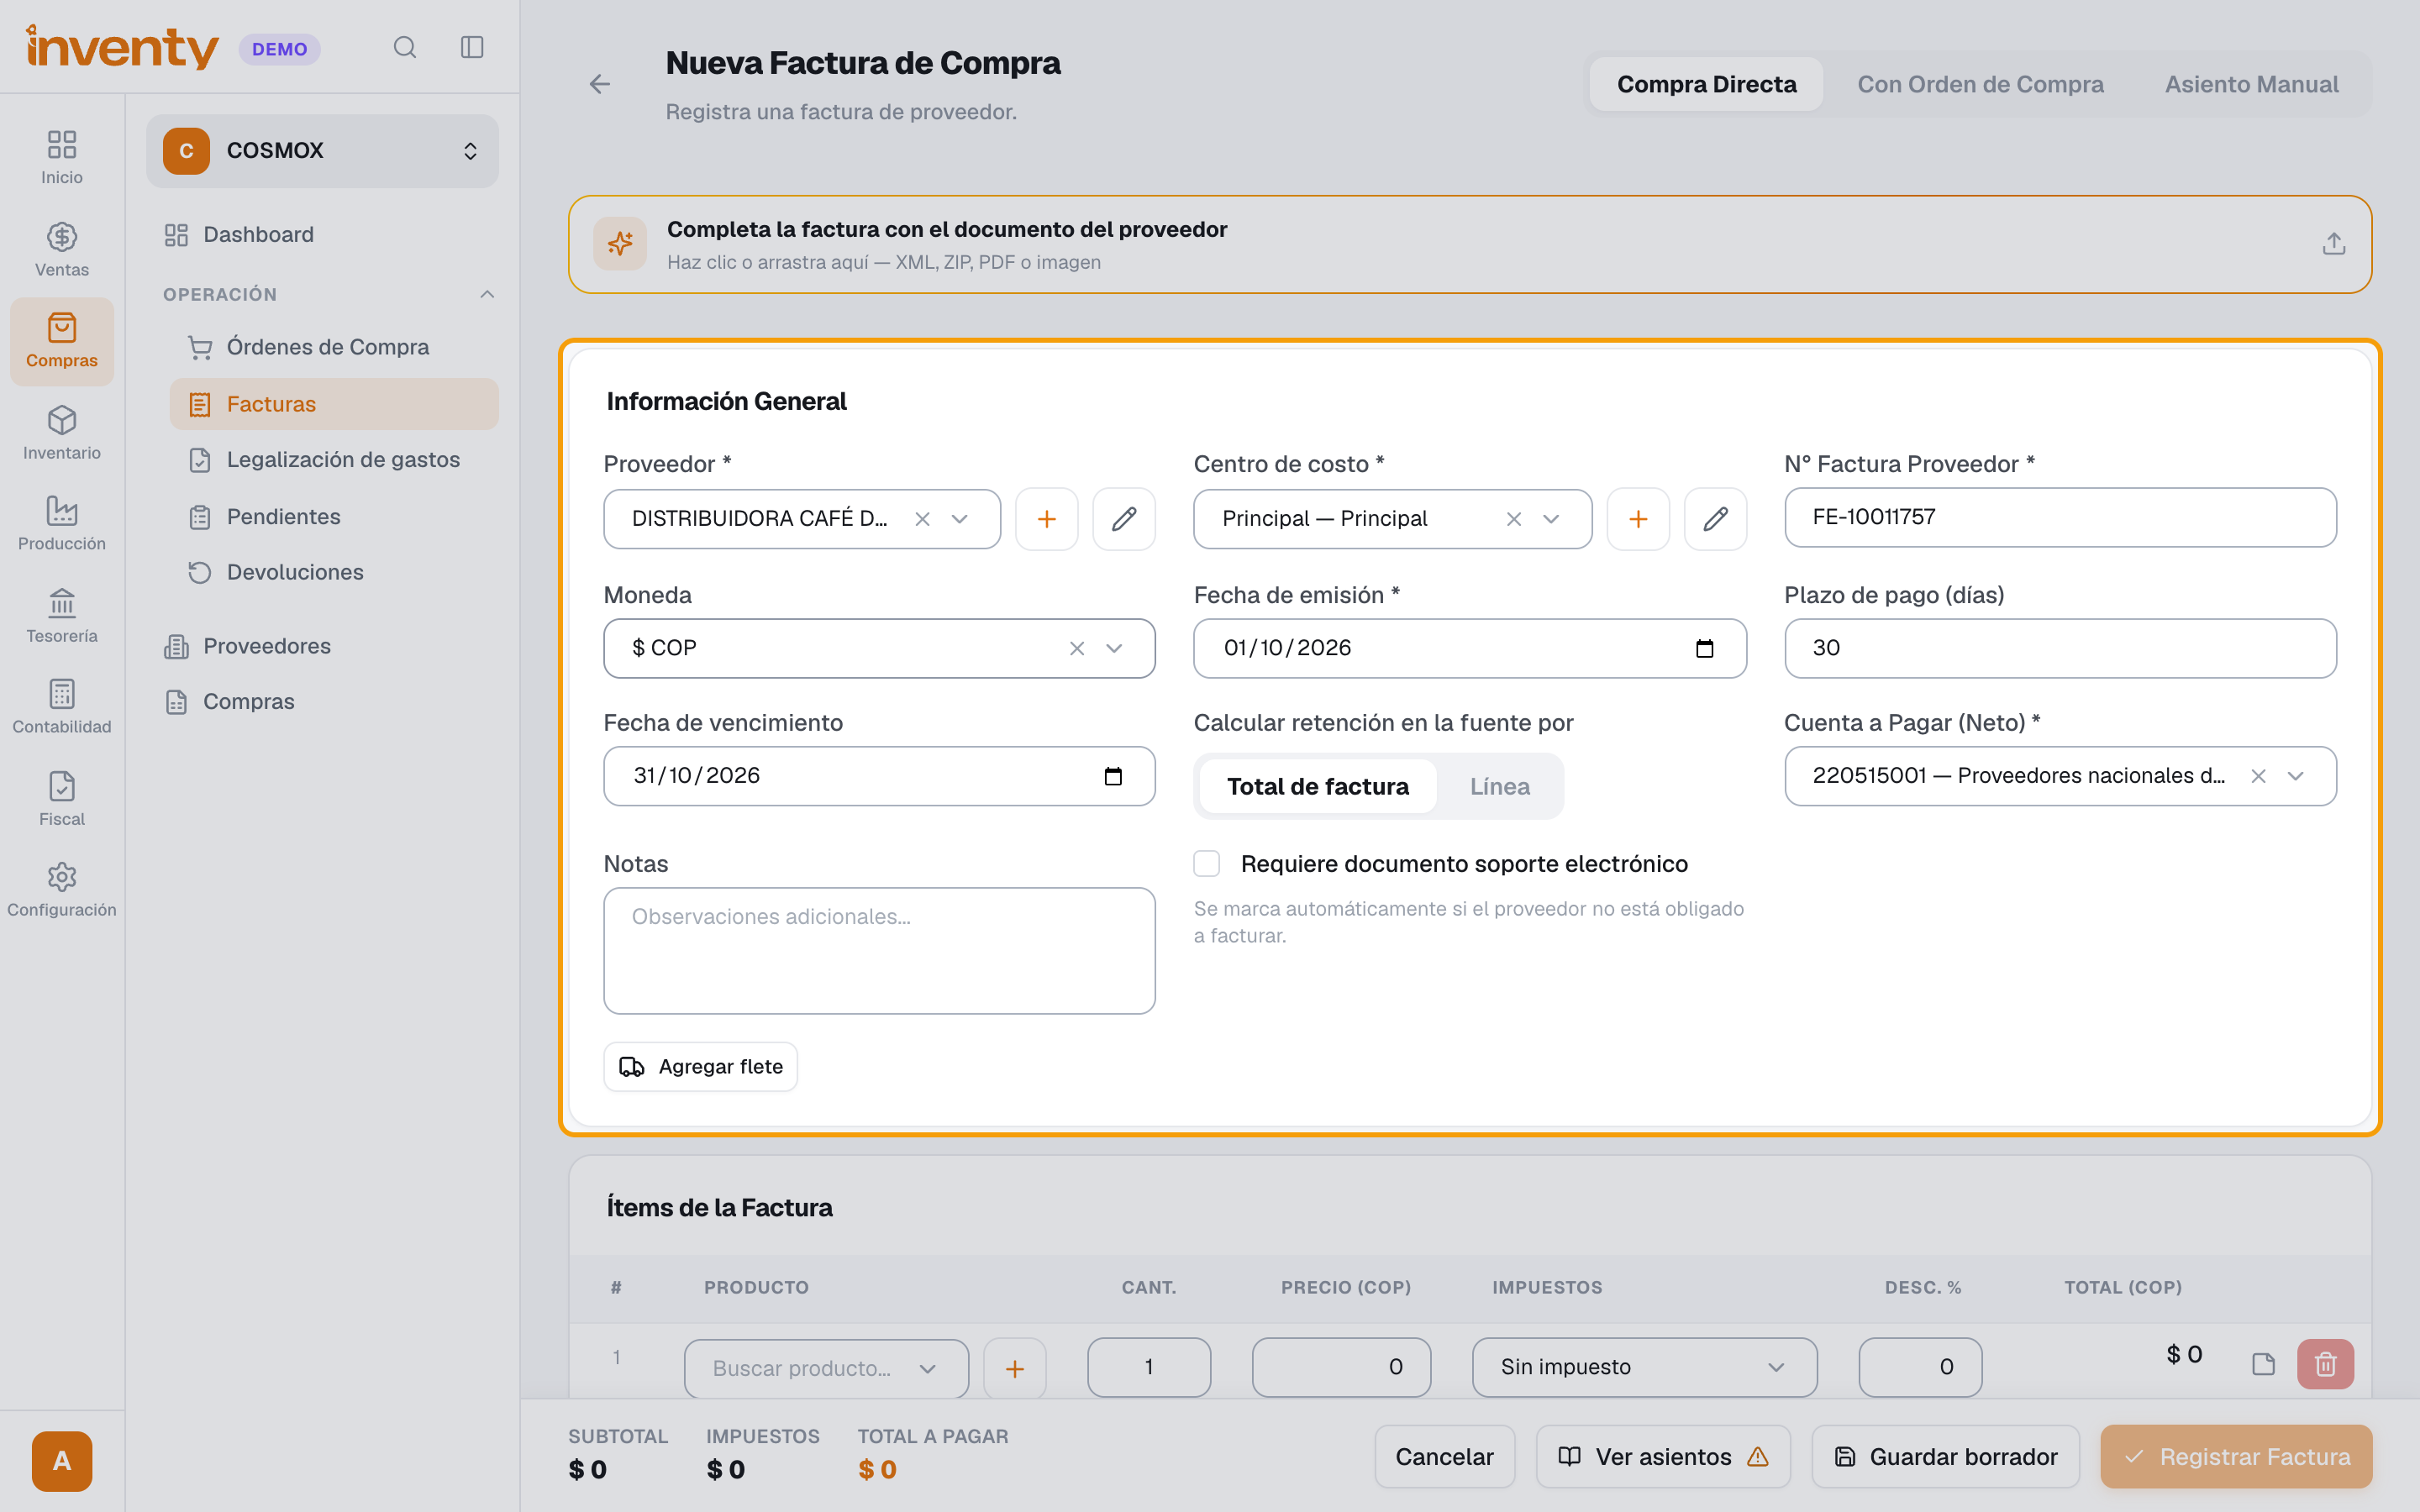Viewport: 2420px width, 1512px height.
Task: Go back with the arrow icon
Action: click(599, 84)
